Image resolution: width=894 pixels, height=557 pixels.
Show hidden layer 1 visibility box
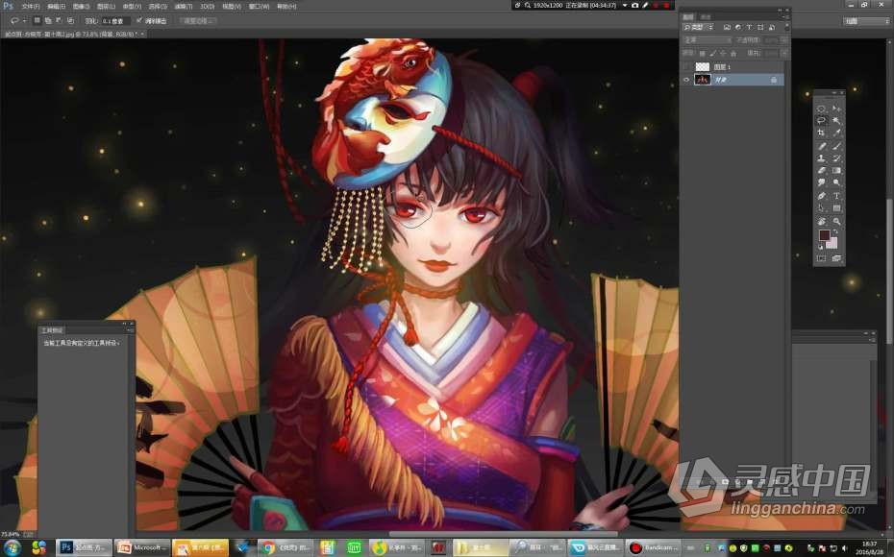pyautogui.click(x=686, y=66)
